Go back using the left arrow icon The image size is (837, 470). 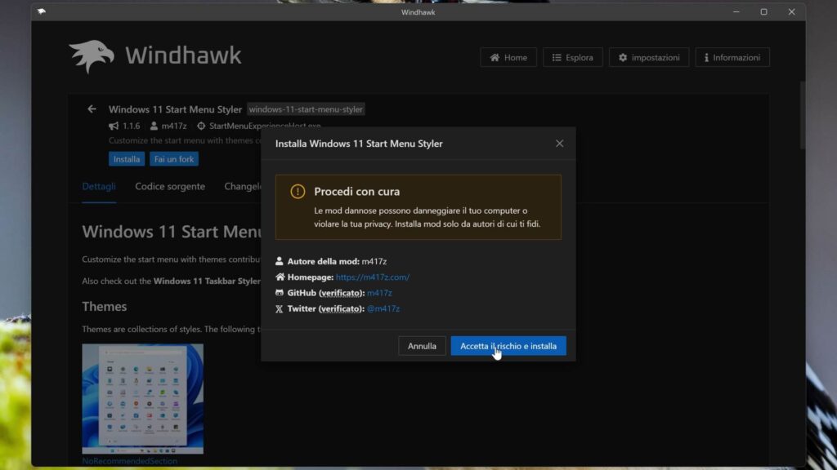[92, 109]
